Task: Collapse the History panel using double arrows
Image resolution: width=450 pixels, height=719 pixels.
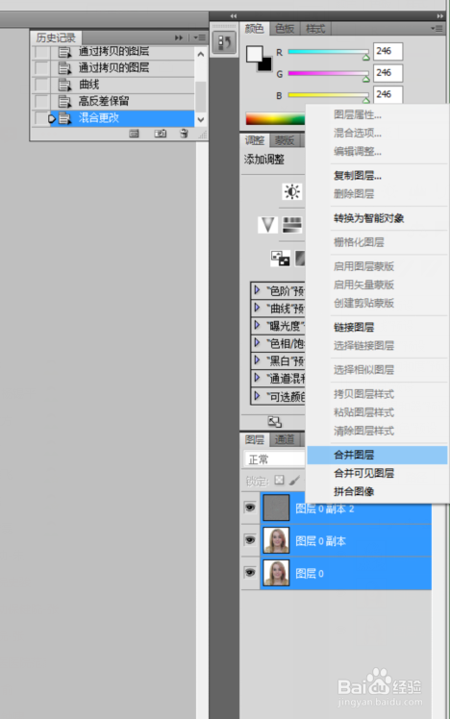Action: point(179,37)
